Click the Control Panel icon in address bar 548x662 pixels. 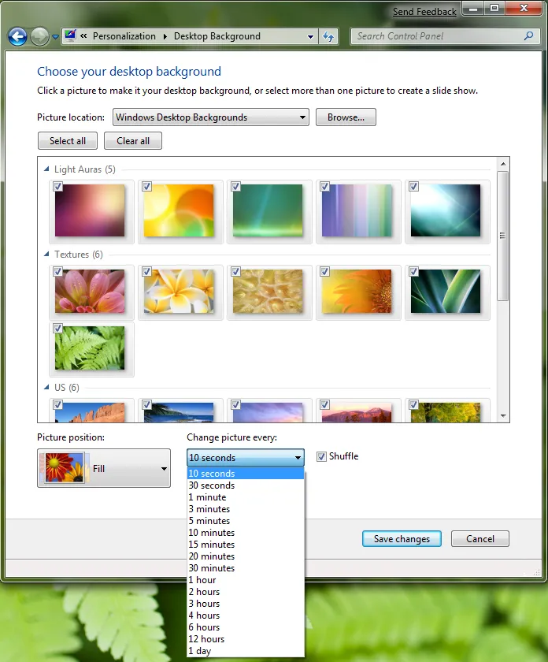[70, 36]
